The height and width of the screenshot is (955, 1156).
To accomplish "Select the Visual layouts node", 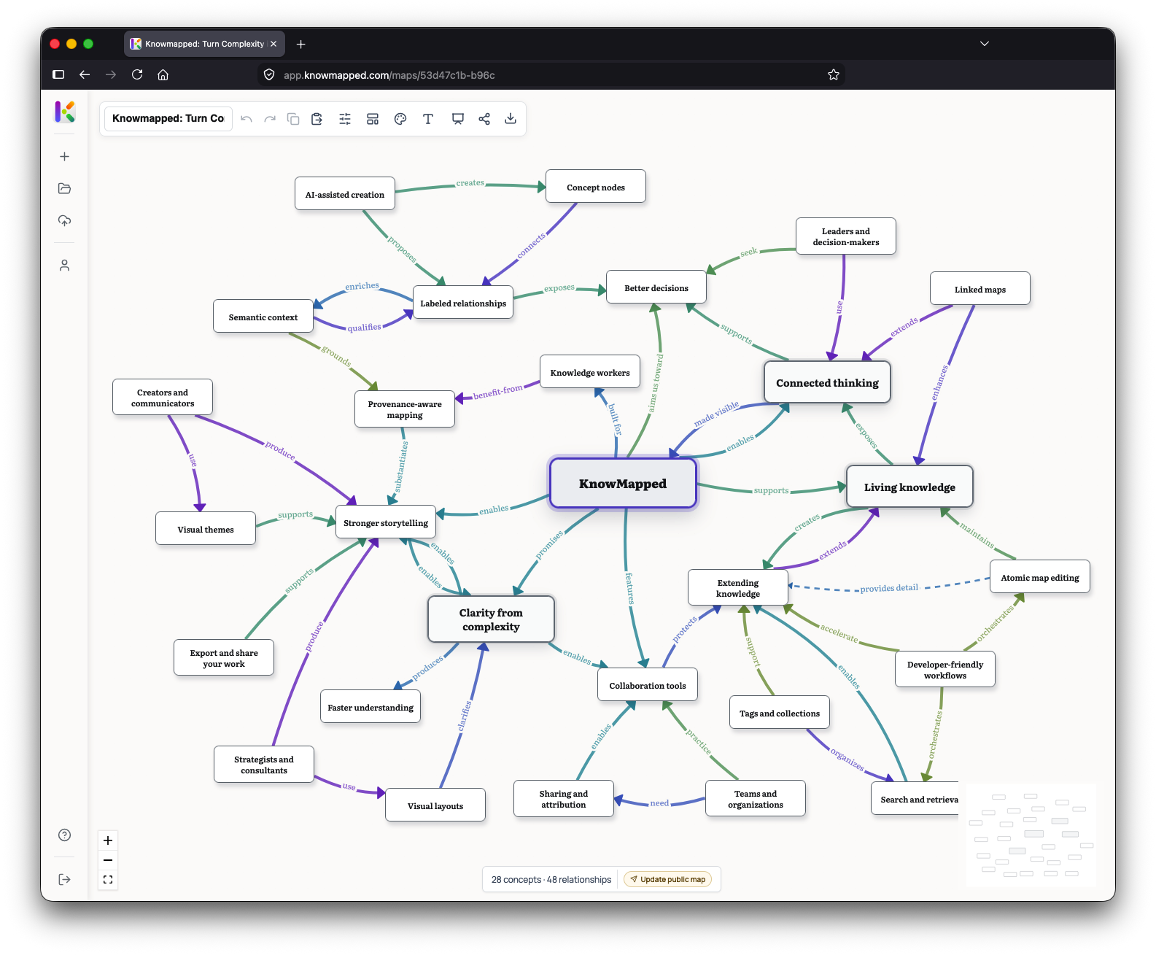I will (435, 806).
